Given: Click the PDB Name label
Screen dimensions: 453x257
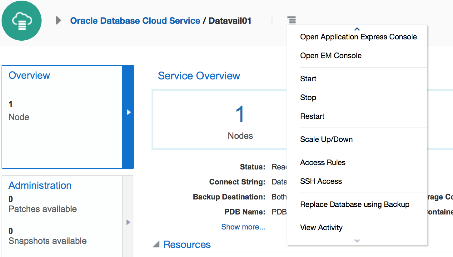Looking at the screenshot, I should pyautogui.click(x=245, y=212).
